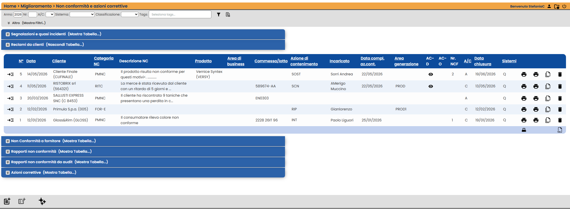Open the Sistema filter dropdown
This screenshot has height=209, width=570.
click(x=82, y=15)
